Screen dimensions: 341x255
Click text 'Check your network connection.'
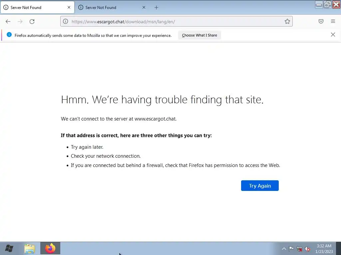click(x=106, y=156)
